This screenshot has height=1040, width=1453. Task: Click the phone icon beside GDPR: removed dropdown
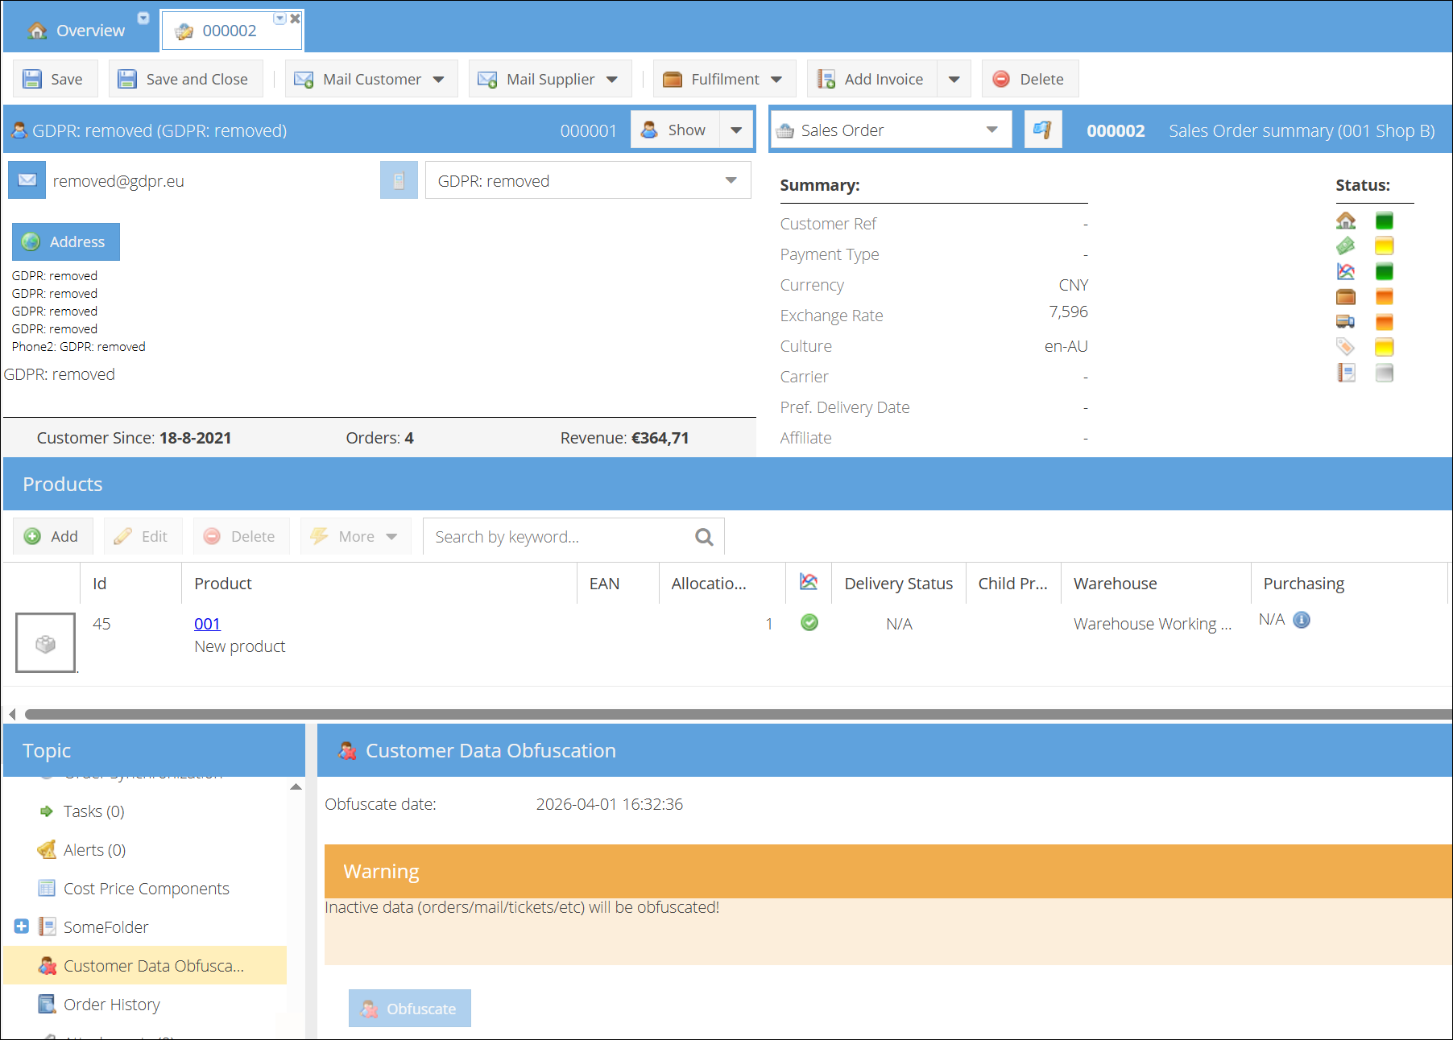(399, 180)
